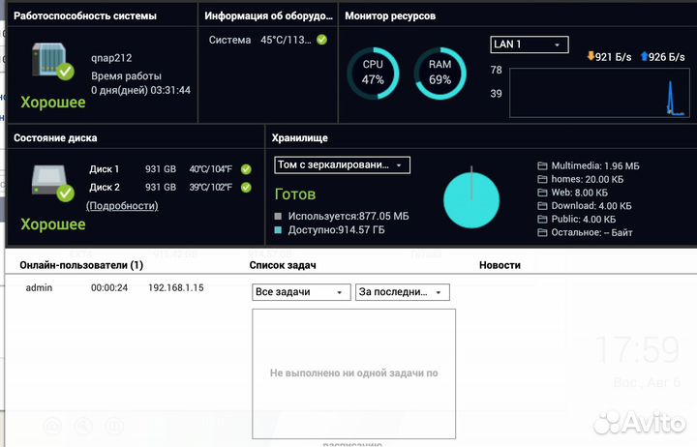Click the green check next to Система temperature
Image resolution: width=697 pixels, height=447 pixels.
coord(321,40)
